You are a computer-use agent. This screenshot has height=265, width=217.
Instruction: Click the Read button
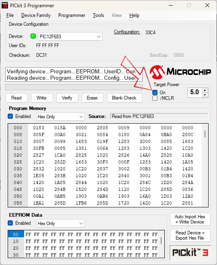tap(16, 98)
